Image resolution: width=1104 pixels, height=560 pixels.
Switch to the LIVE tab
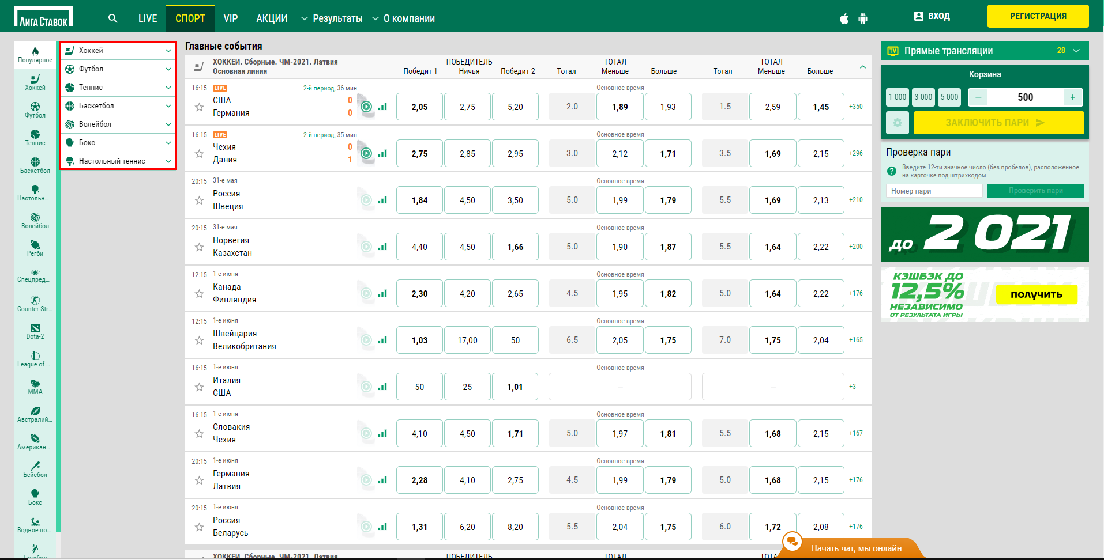click(148, 18)
